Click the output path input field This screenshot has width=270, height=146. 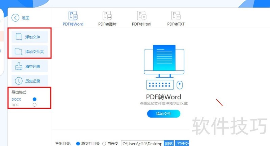coord(142,143)
